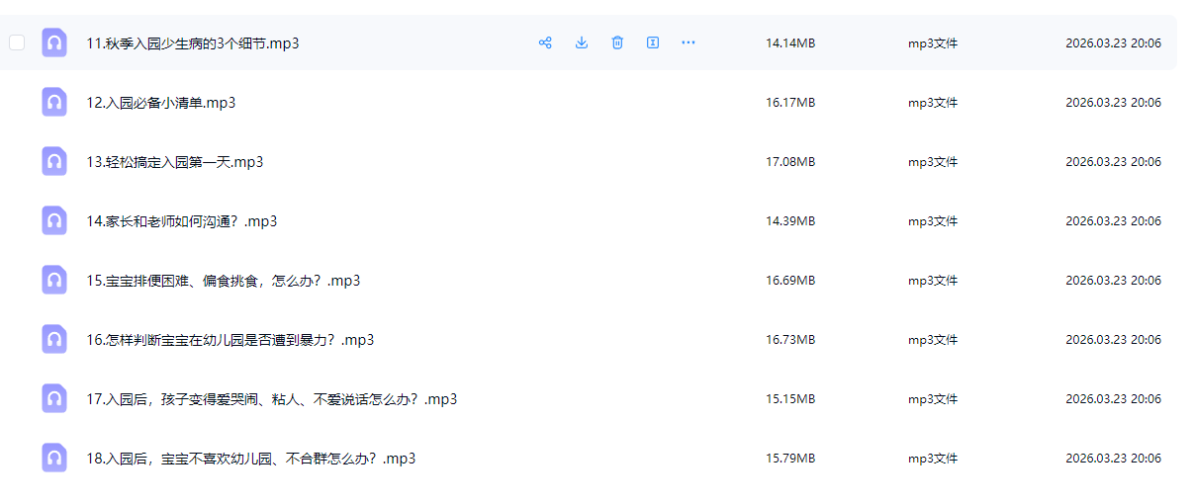Screen dimensions: 1194x504
Task: Open file name 11.秋季入园少生病的3个细节.mp3
Action: pos(193,43)
